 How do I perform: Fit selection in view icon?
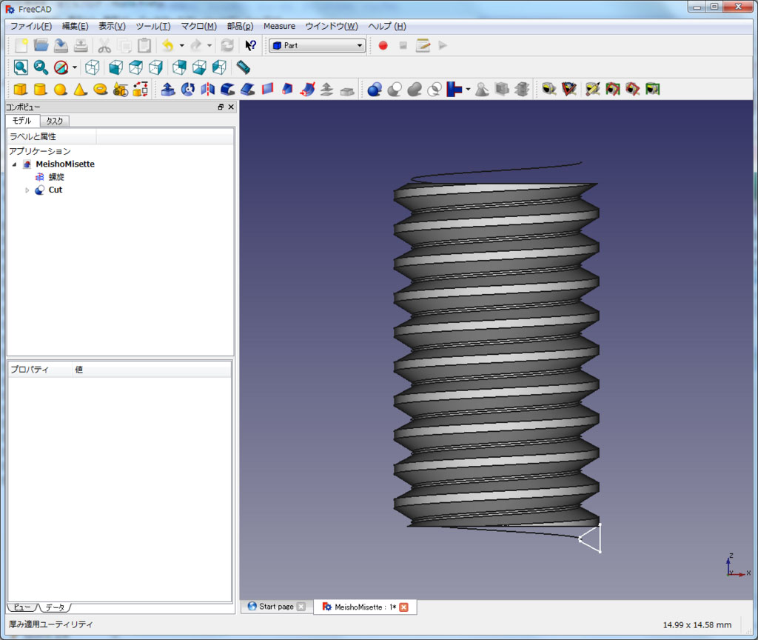click(41, 67)
